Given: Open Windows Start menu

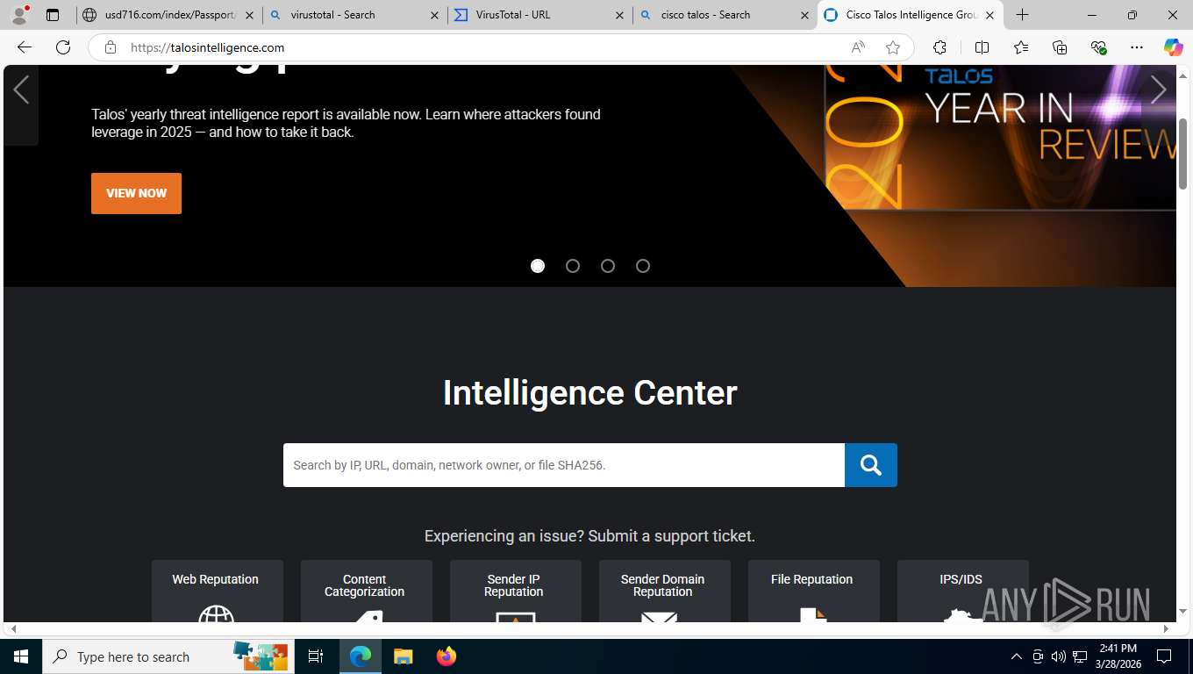Looking at the screenshot, I should [x=21, y=656].
